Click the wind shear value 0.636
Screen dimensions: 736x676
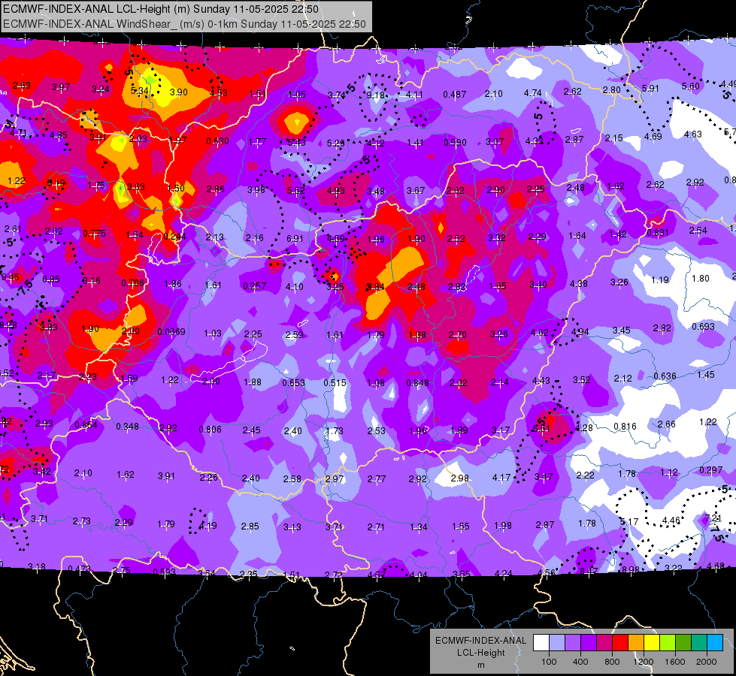[x=665, y=376]
